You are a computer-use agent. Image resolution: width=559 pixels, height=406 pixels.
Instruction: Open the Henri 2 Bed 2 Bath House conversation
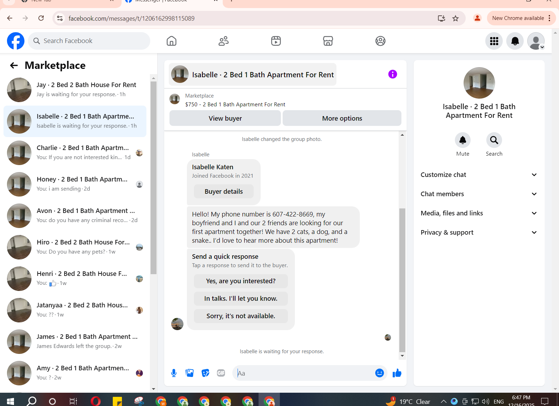[75, 278]
